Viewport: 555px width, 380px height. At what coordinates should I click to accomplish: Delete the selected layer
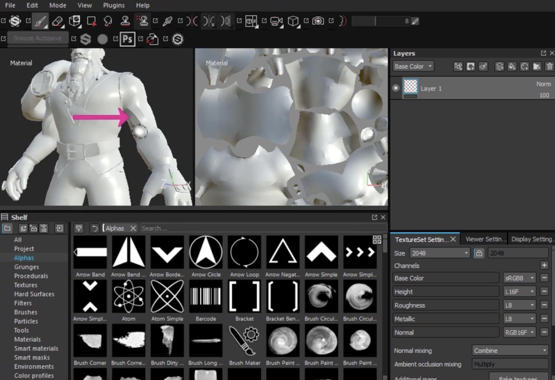coord(549,66)
